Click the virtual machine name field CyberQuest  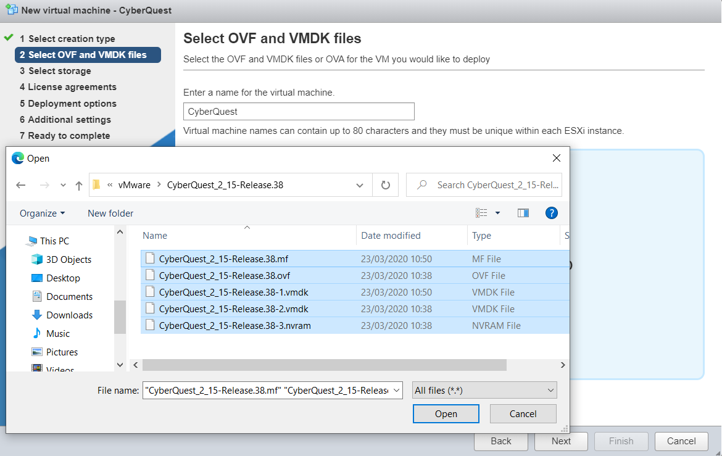299,112
